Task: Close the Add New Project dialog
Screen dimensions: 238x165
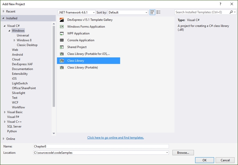Action: [232, 4]
